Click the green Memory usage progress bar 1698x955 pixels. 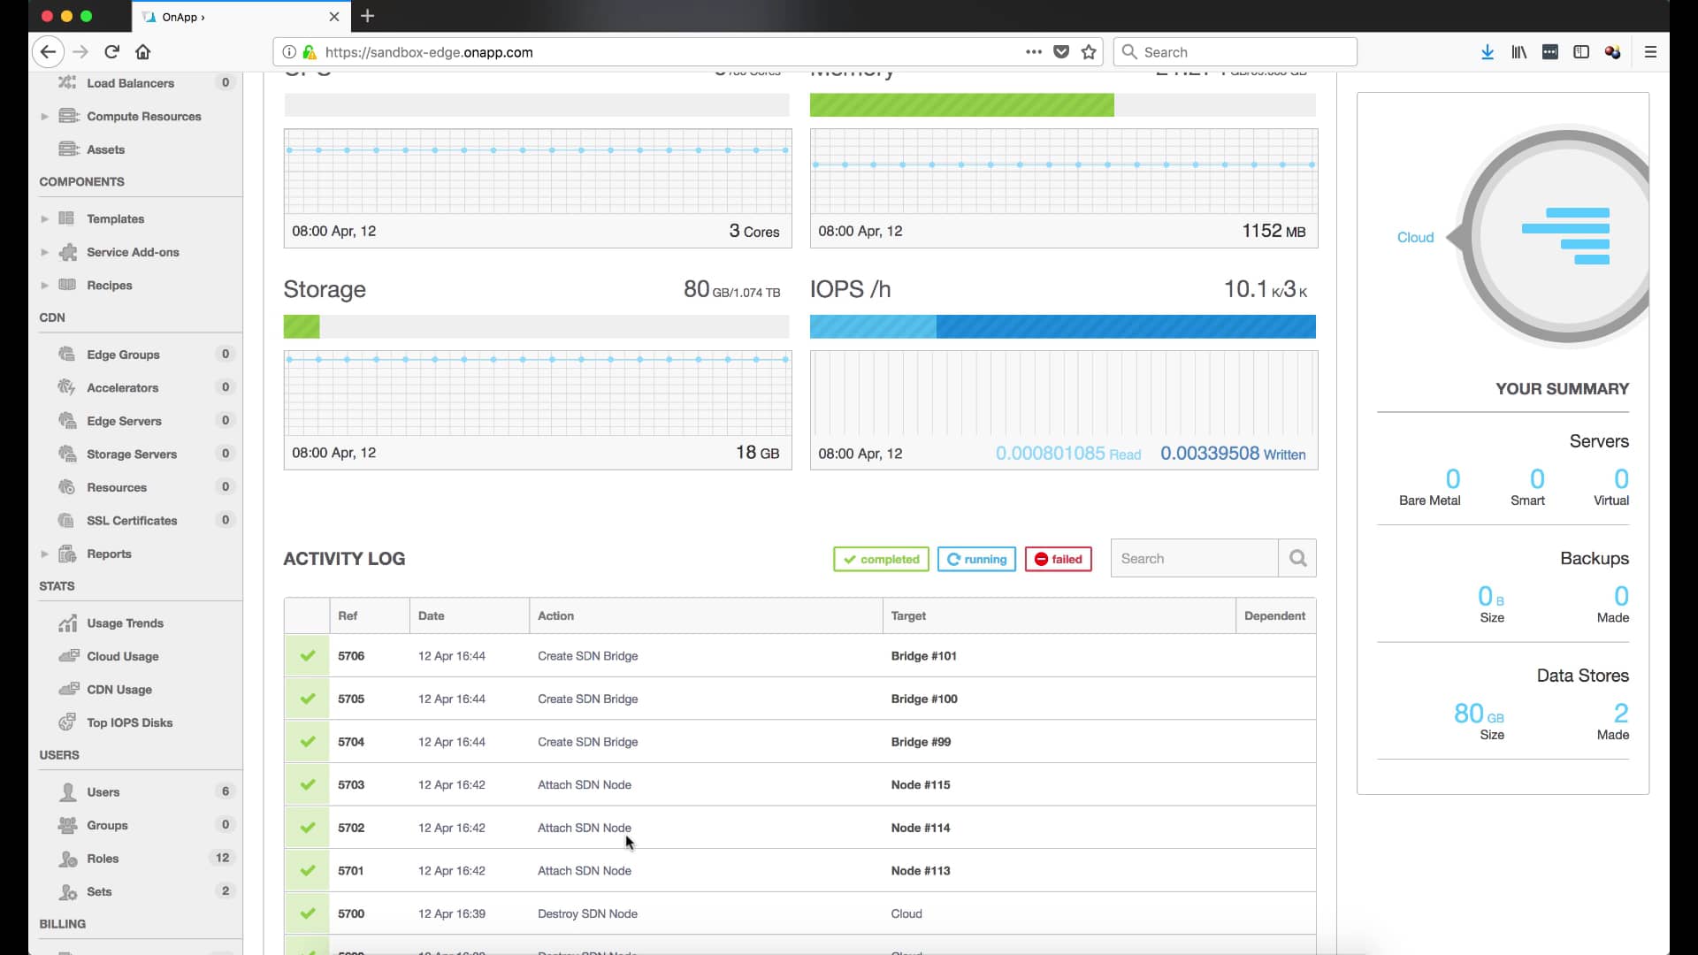coord(961,105)
